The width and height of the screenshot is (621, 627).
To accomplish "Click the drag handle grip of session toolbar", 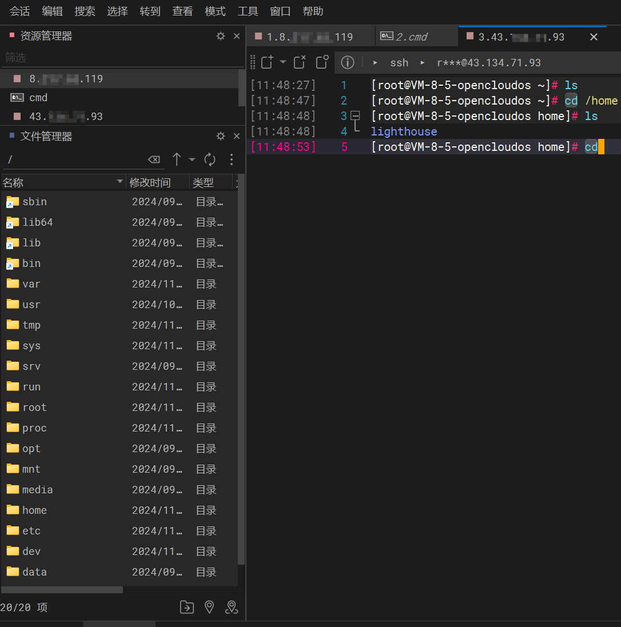I will tap(253, 62).
